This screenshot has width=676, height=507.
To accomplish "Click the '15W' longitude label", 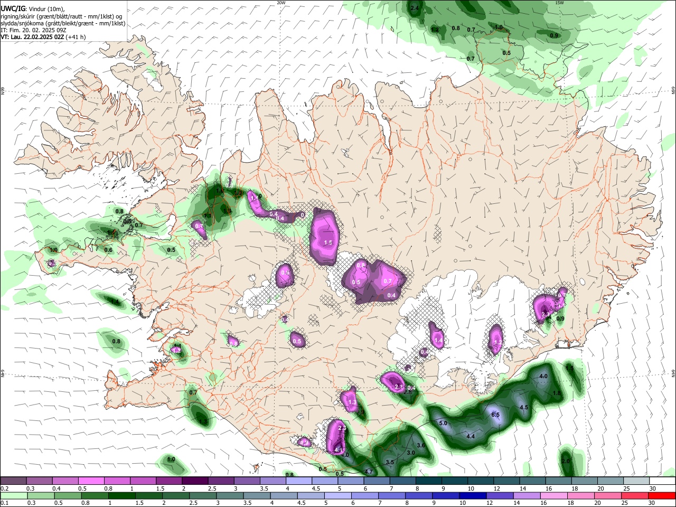I will point(559,3).
